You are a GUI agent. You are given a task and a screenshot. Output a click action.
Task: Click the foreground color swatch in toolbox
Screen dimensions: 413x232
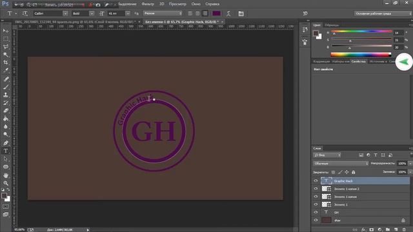pos(4,196)
